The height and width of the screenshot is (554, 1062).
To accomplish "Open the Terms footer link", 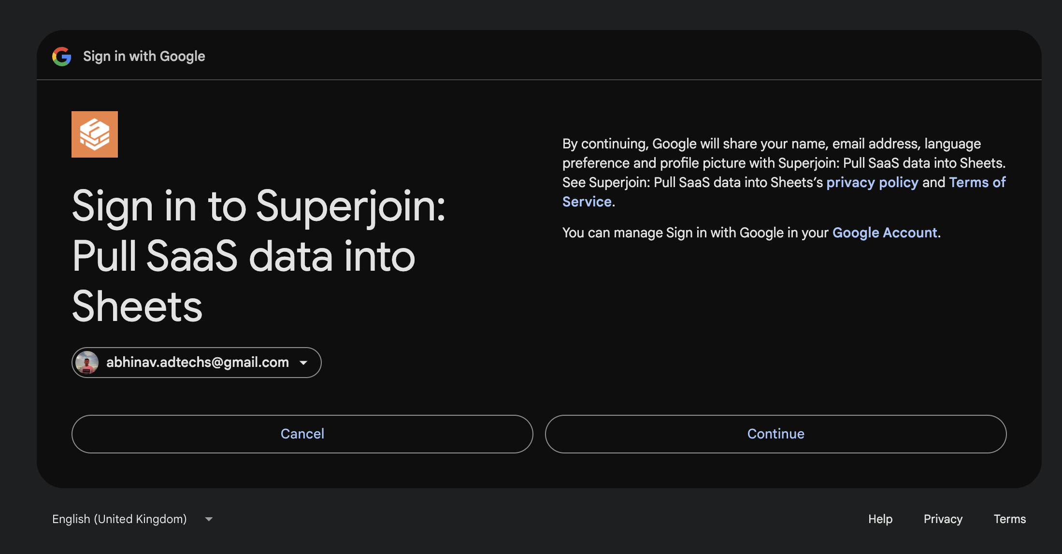I will [x=1009, y=519].
